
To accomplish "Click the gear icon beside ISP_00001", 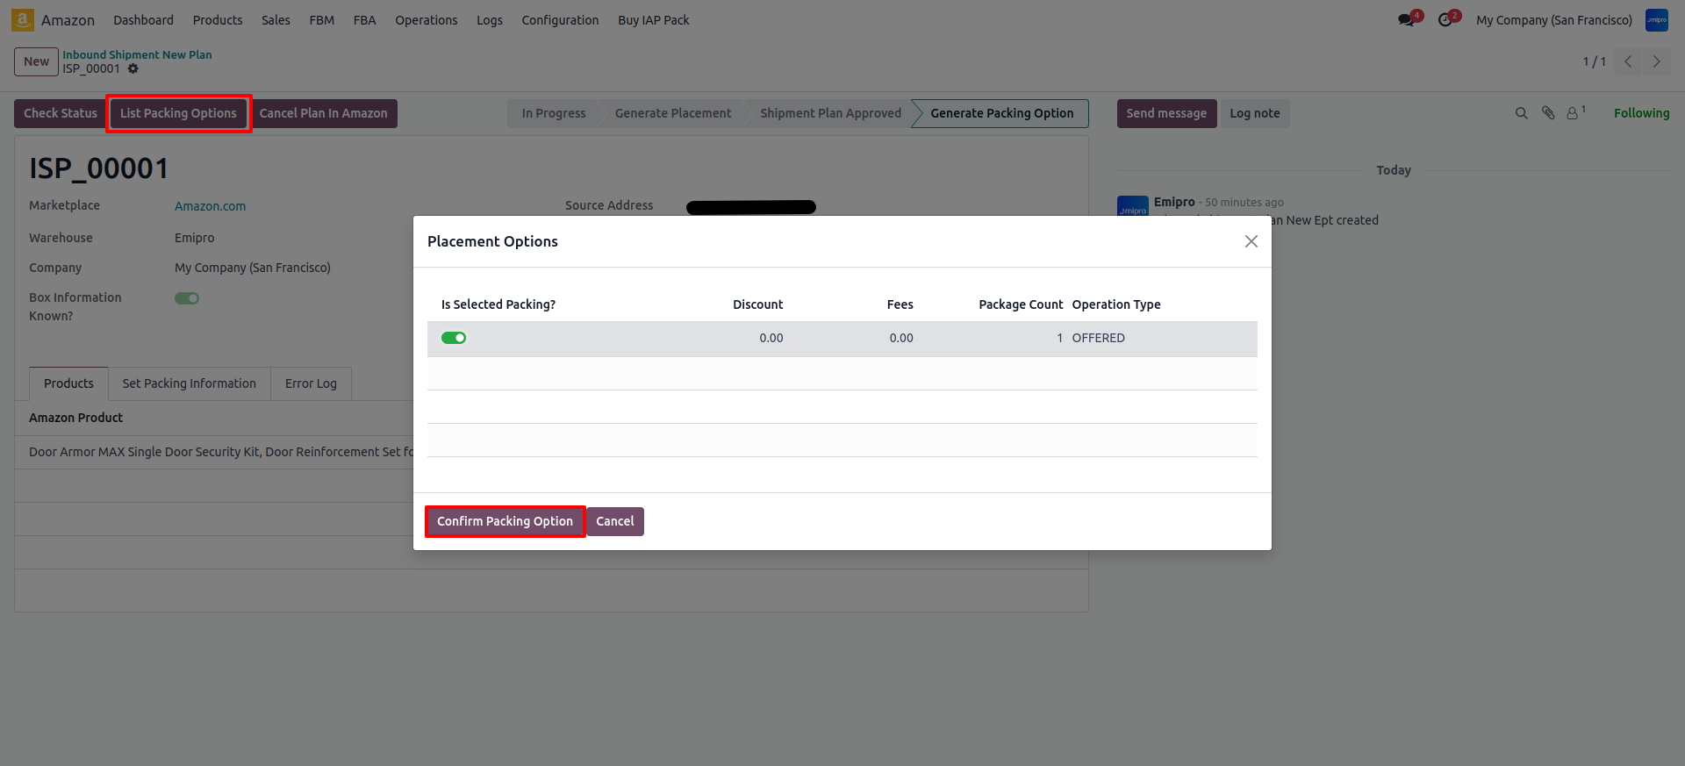I will click(133, 68).
